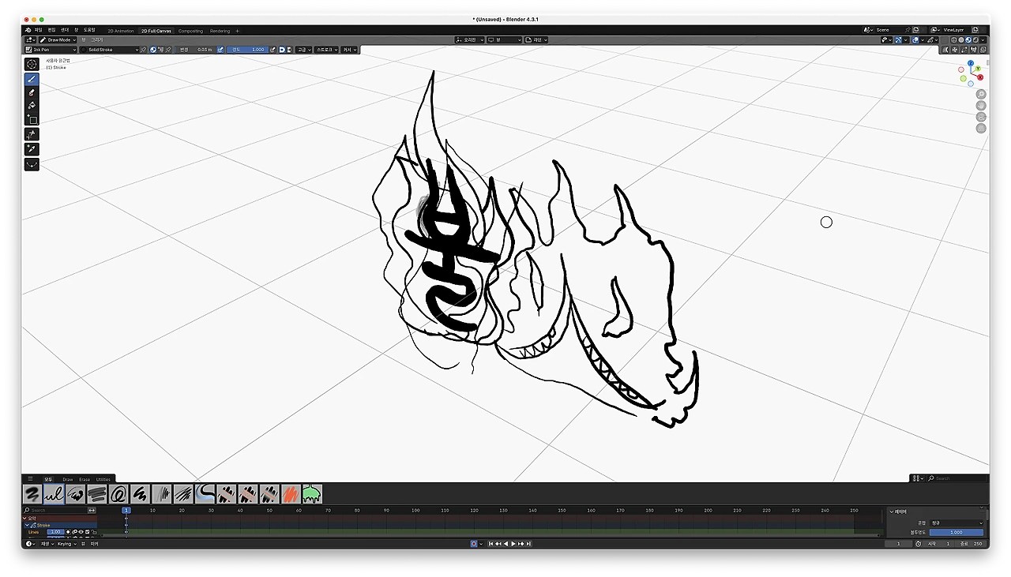Screen dimensions: 1011x577
Task: Choose the Curve tool at the toolbar bottom
Action: (32, 165)
